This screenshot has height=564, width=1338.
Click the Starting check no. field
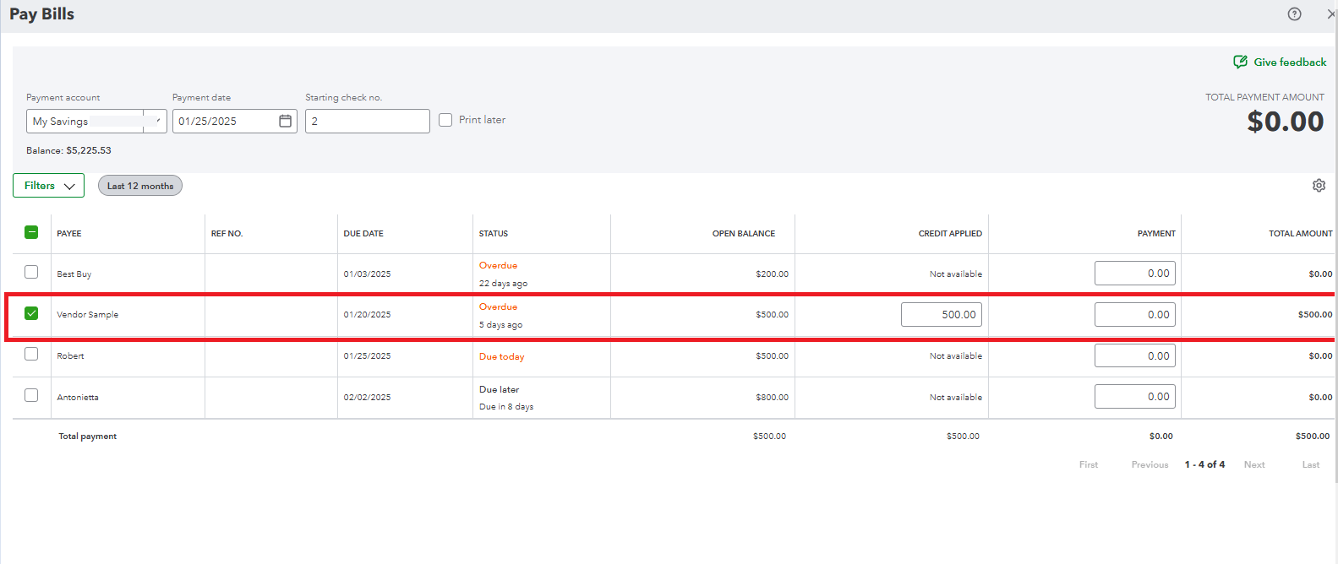367,122
